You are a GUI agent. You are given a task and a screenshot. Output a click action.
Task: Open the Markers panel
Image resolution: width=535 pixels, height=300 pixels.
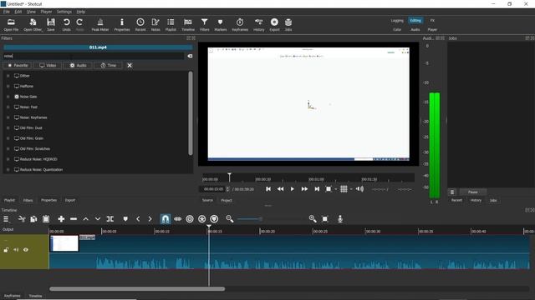tap(221, 25)
